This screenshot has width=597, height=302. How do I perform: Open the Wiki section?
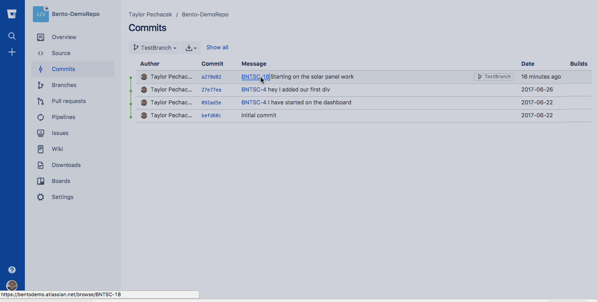(56, 149)
